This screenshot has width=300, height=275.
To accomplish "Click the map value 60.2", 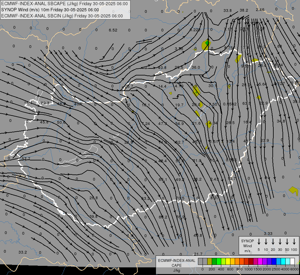I will point(163,217).
